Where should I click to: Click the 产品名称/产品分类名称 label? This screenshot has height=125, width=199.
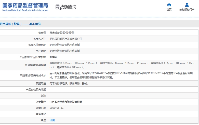click(33, 57)
